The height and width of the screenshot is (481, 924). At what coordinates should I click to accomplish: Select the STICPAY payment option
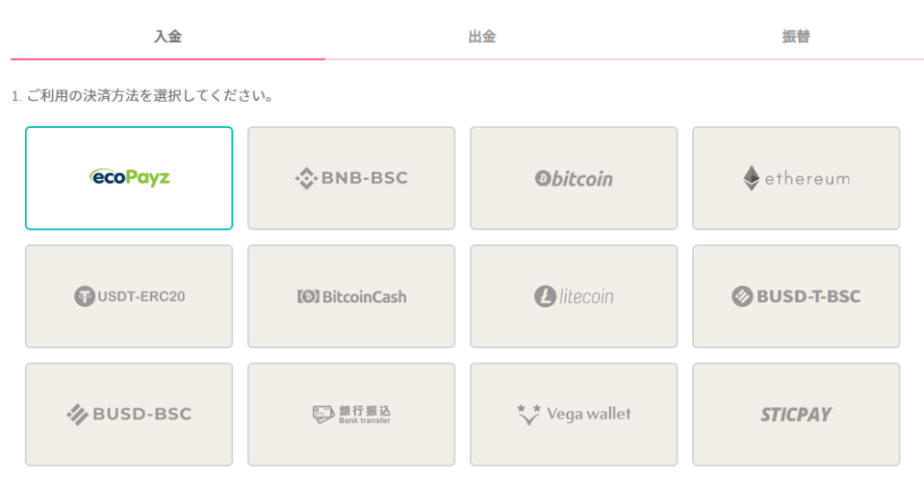pos(796,415)
